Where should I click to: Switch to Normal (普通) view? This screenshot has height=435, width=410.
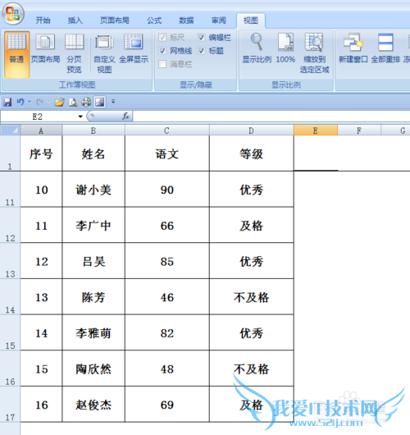tap(16, 54)
